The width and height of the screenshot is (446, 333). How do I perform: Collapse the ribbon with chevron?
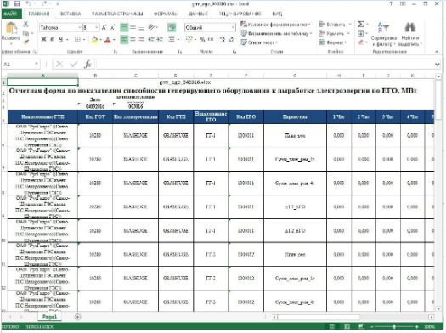pos(437,52)
